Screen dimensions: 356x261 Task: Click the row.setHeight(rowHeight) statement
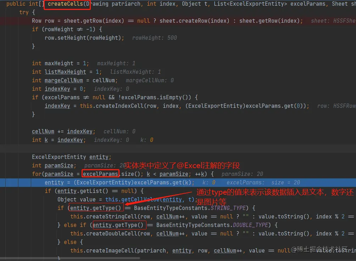tap(84, 38)
